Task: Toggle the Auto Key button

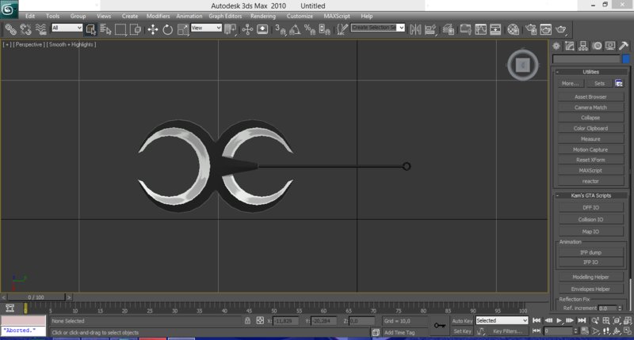Action: point(462,321)
